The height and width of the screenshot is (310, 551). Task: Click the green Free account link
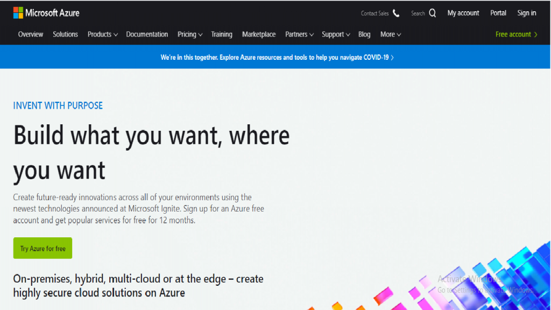[x=516, y=34]
